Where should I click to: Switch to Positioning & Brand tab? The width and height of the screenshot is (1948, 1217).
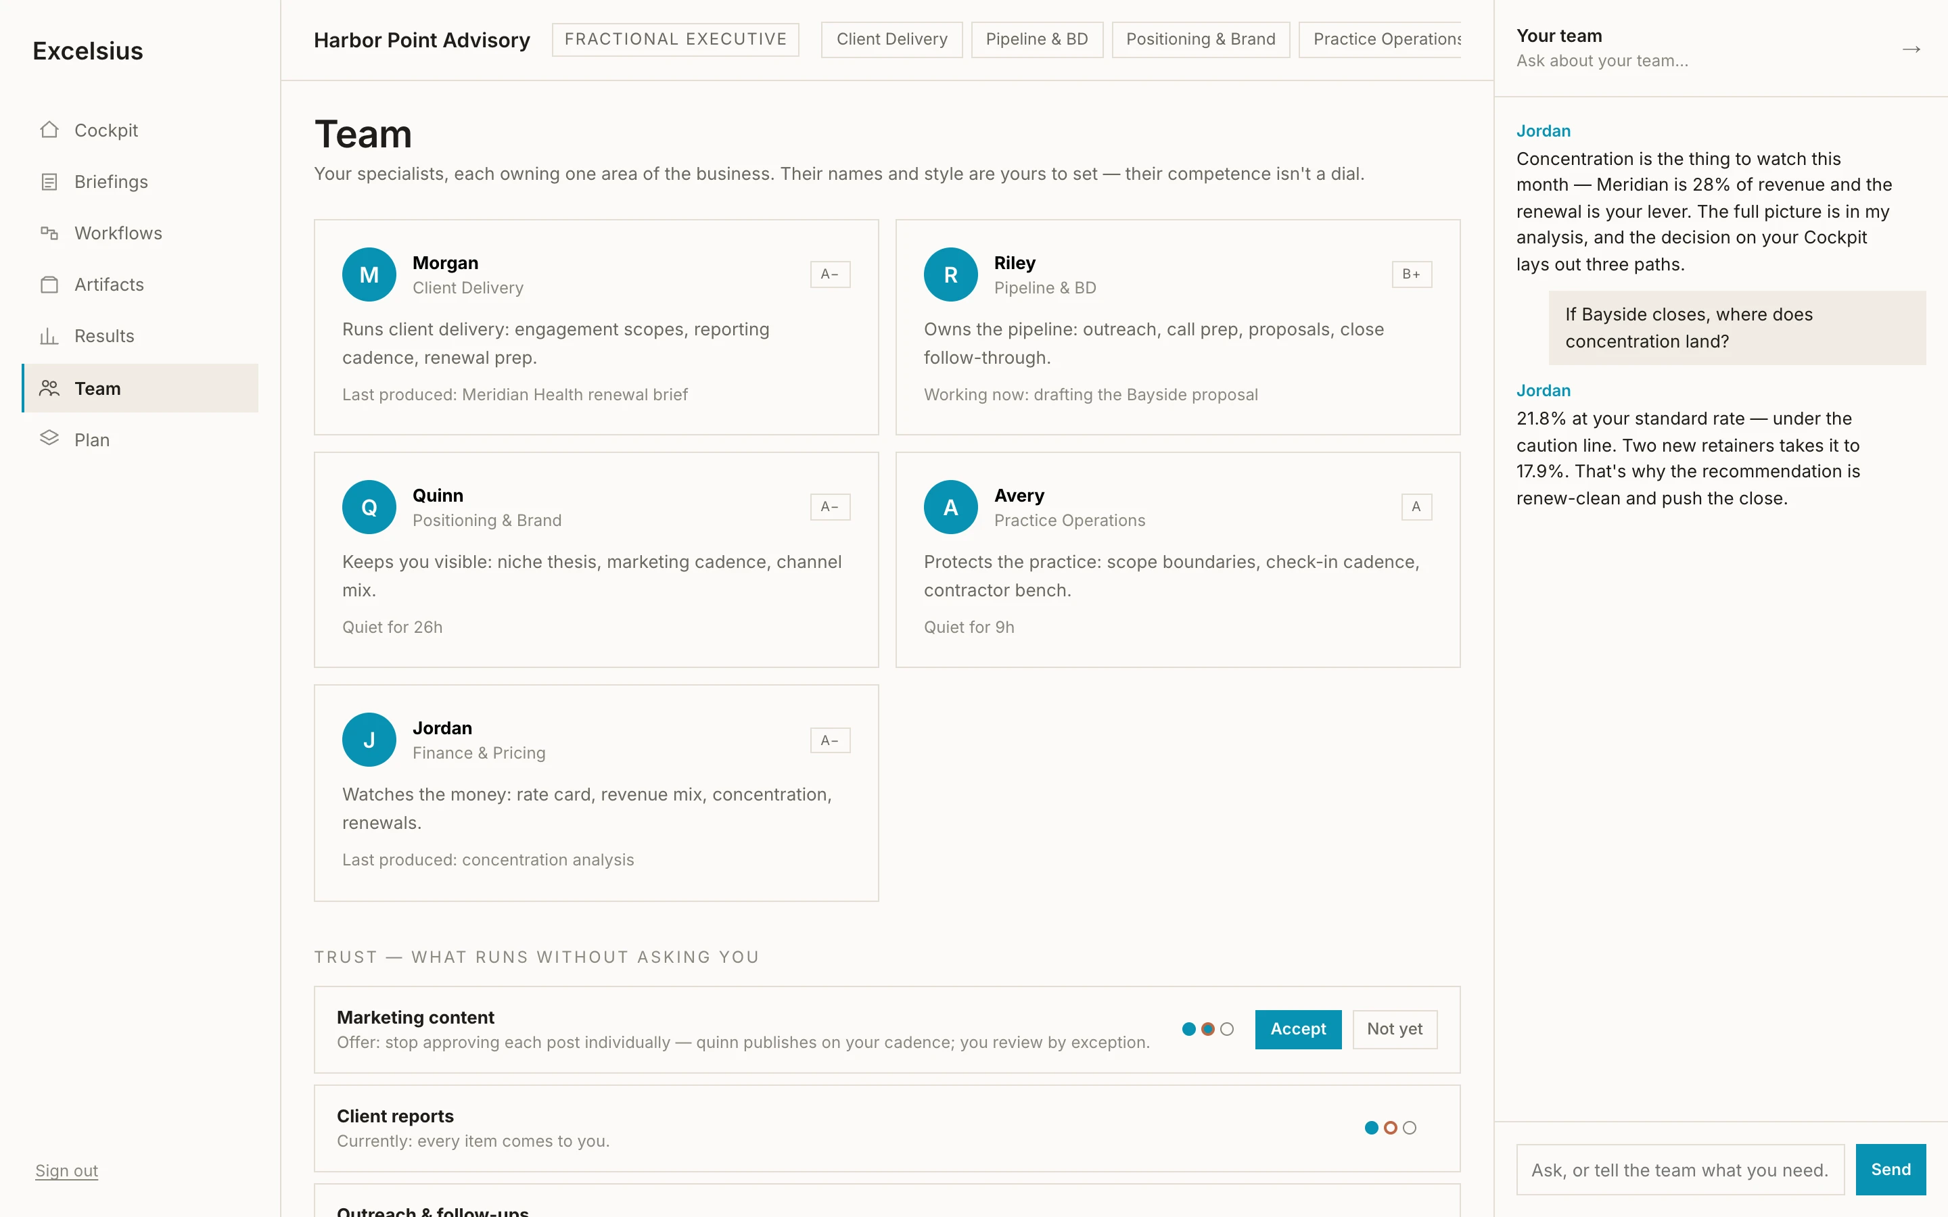(1200, 39)
